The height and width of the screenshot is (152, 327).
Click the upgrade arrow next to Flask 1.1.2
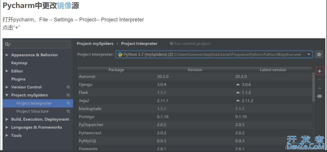(x=238, y=93)
